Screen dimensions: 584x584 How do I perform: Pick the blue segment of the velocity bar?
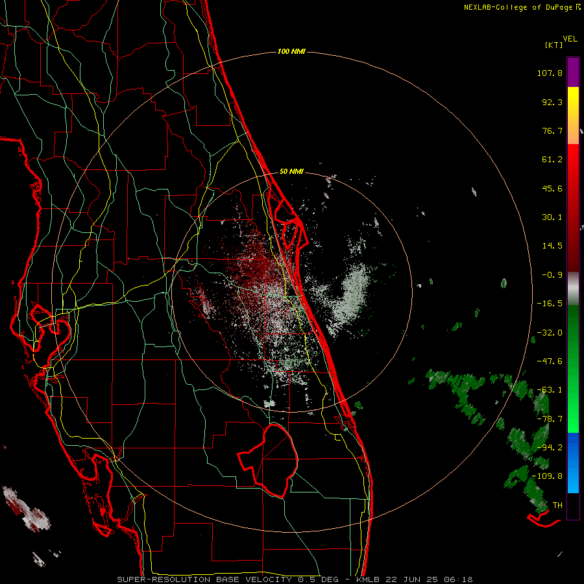[573, 463]
